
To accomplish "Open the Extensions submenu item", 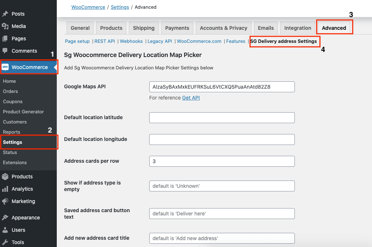I will tap(15, 162).
